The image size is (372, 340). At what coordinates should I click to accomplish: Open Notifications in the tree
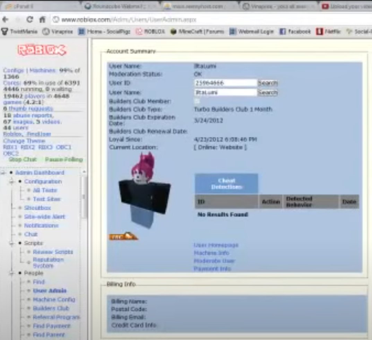(41, 225)
